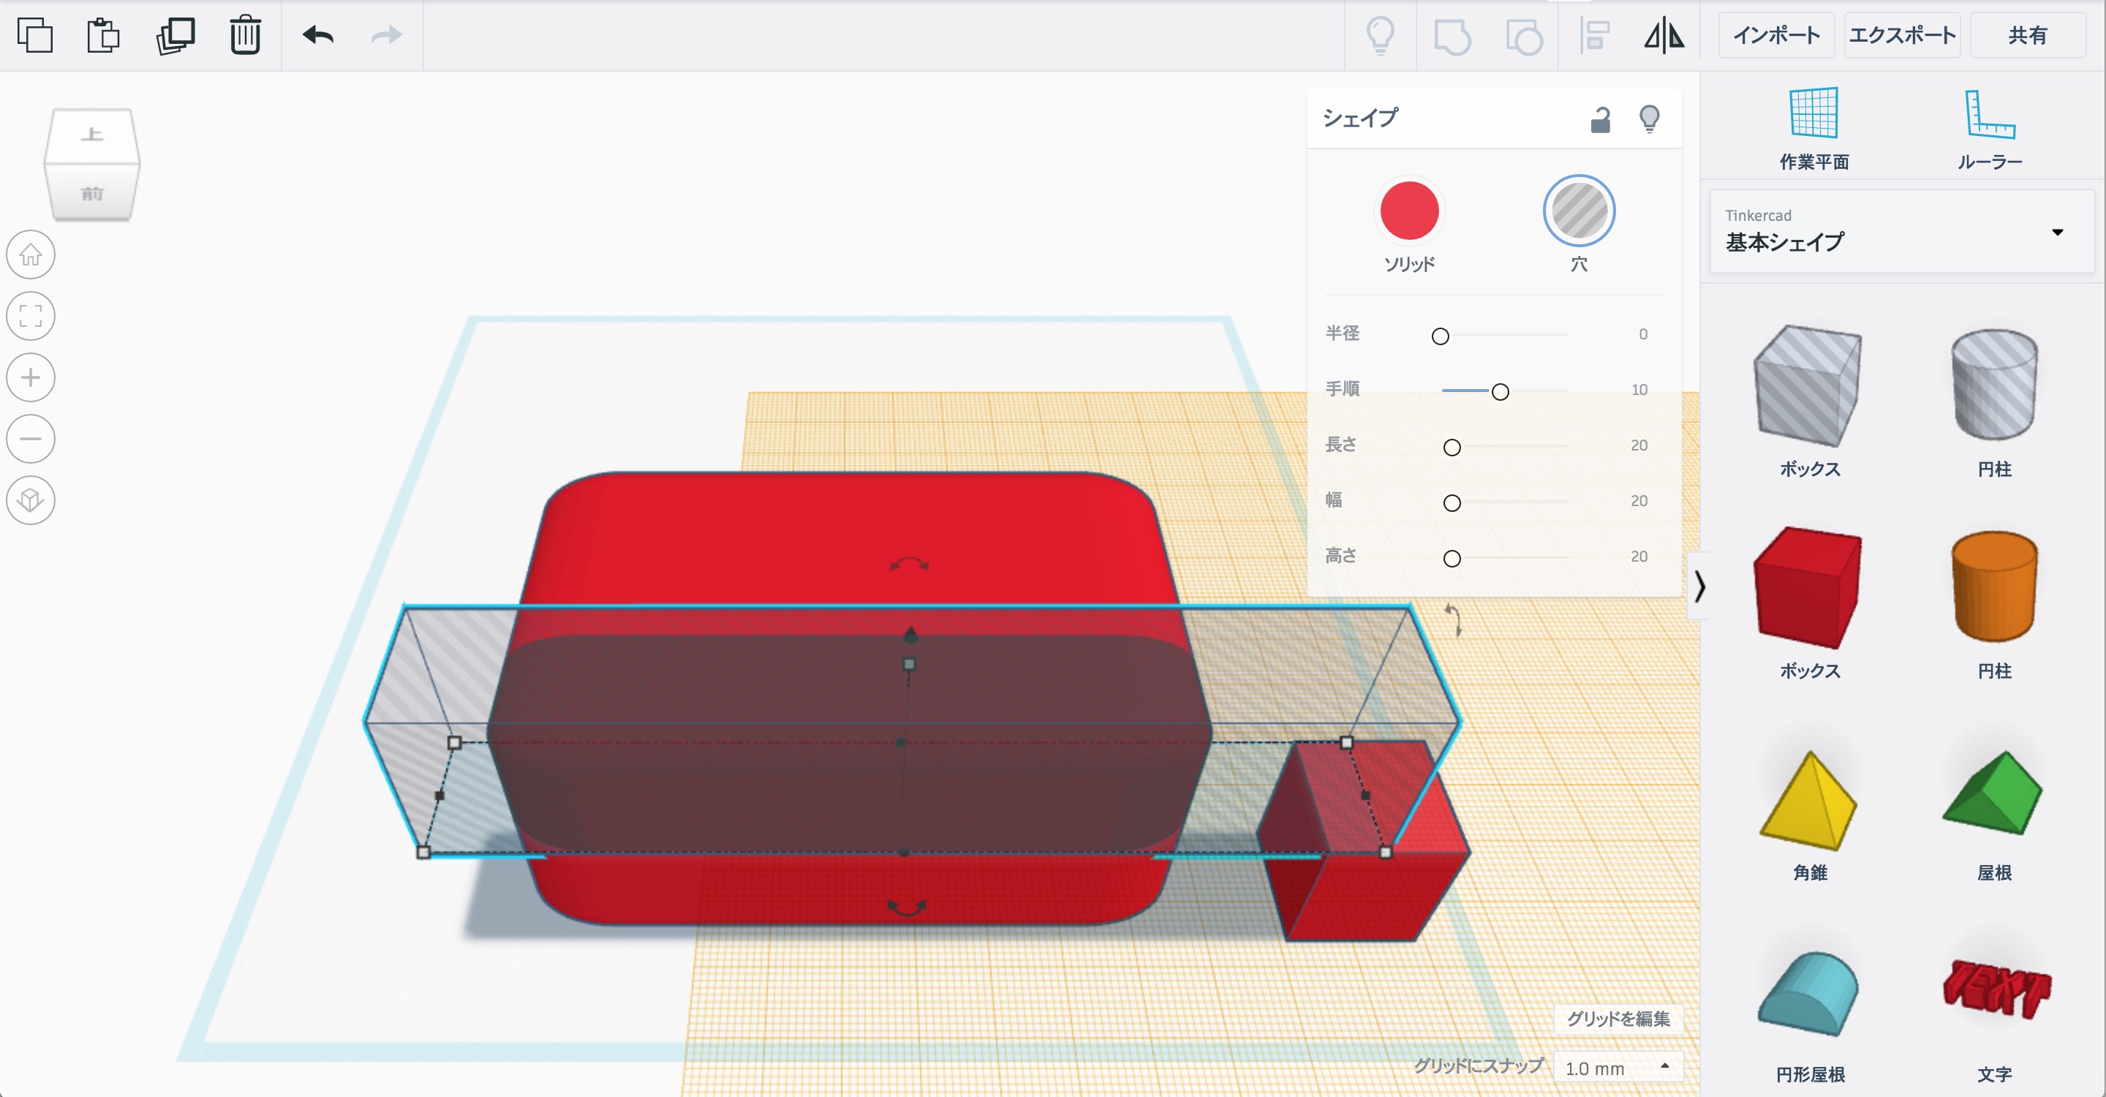This screenshot has width=2106, height=1097.
Task: Zoom in with the plus button
Action: tap(31, 377)
